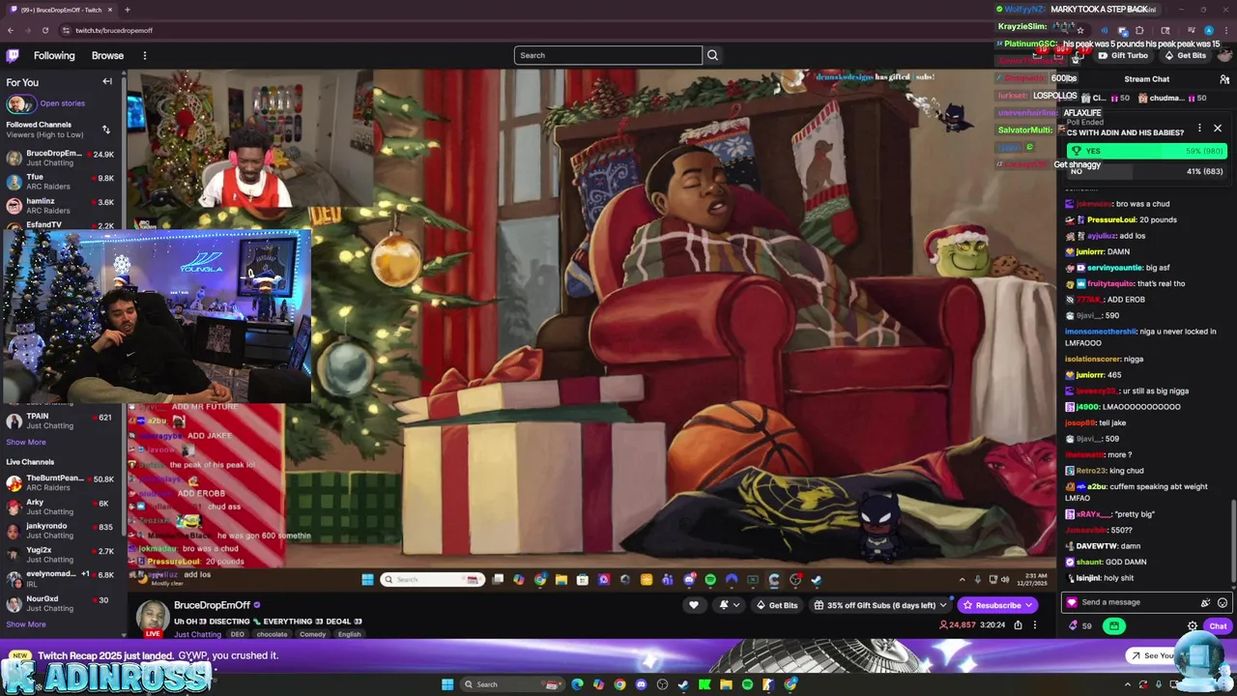Open NourGxd live channel

click(x=60, y=603)
